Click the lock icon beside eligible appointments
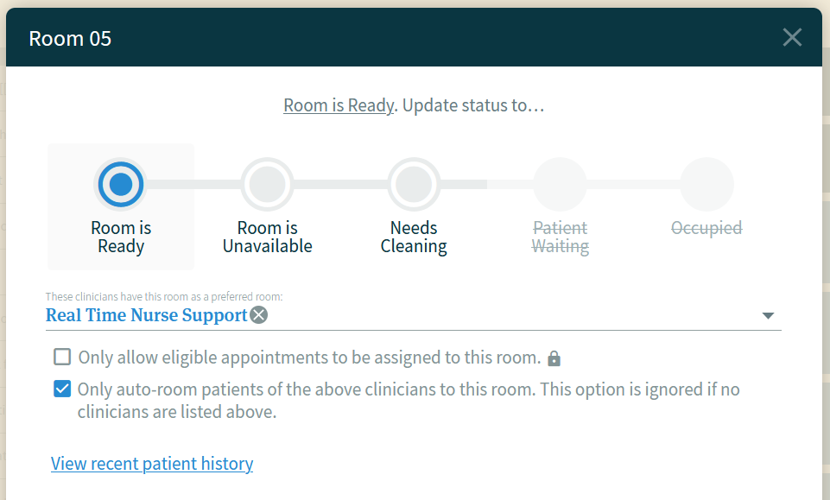The width and height of the screenshot is (830, 500). click(554, 358)
